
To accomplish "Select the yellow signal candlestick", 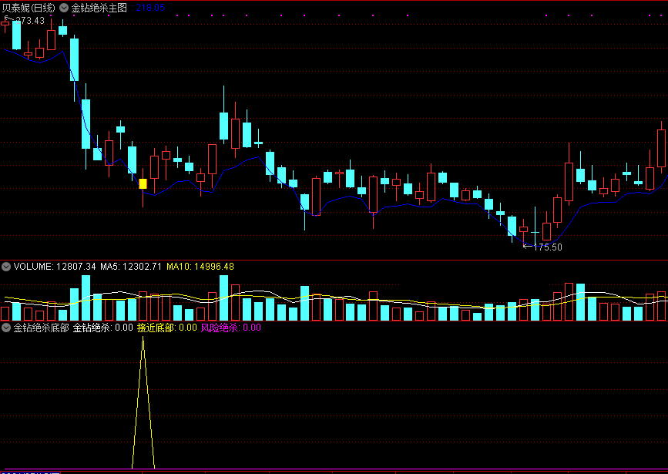I will [x=143, y=183].
